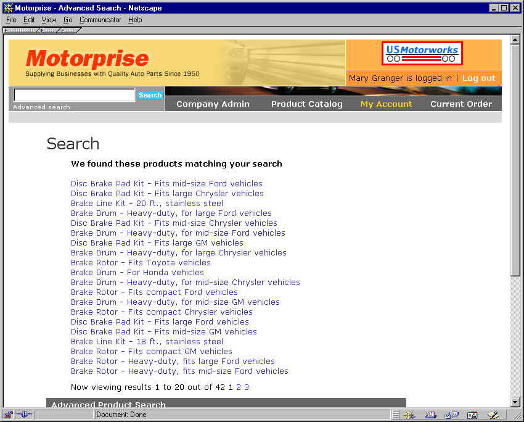
Task: Open the Go menu
Action: [x=68, y=20]
